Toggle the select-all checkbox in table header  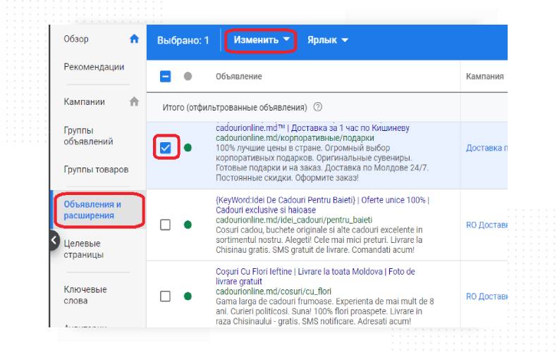[165, 76]
